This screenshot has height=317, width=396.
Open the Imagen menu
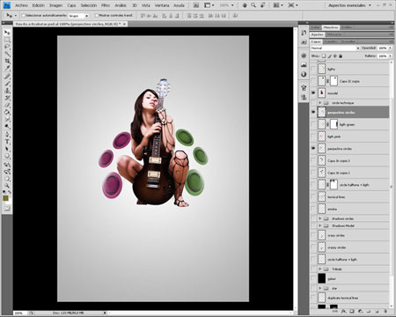point(56,5)
